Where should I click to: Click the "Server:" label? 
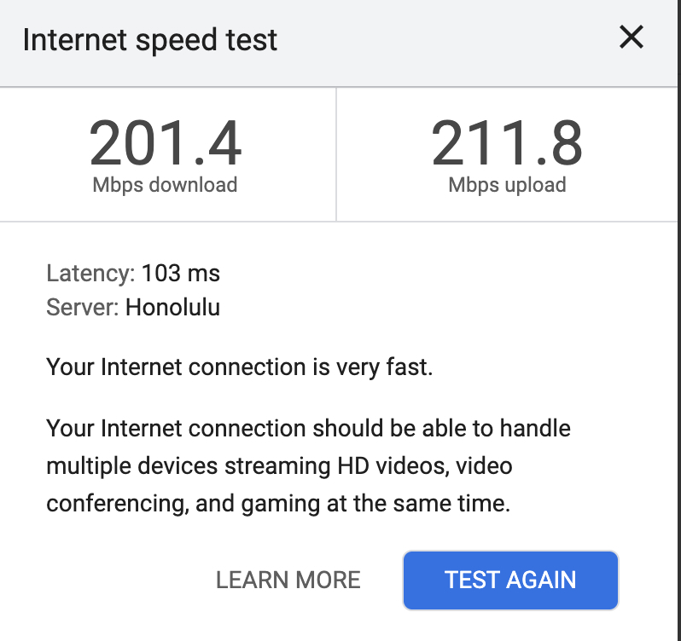(x=83, y=307)
